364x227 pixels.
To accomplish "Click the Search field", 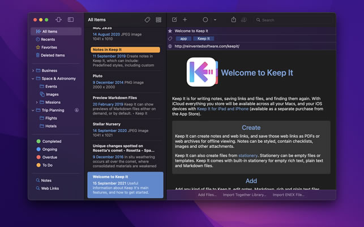I will tap(293, 20).
